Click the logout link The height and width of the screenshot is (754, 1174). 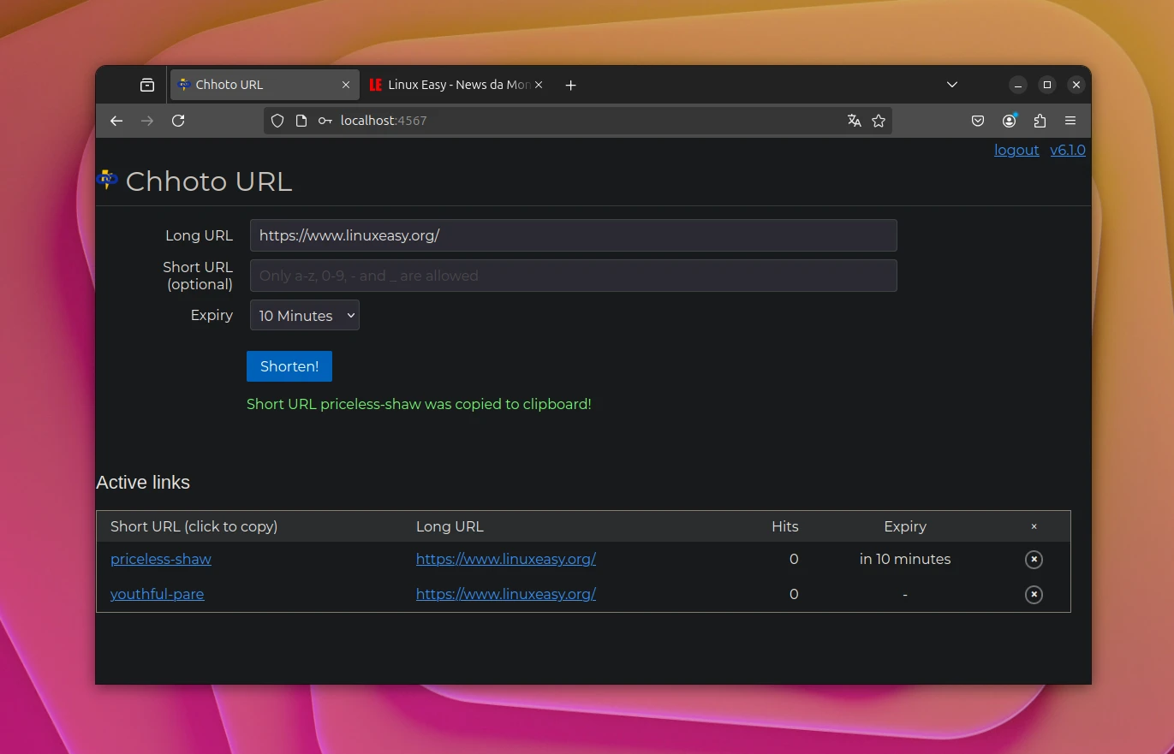[1016, 151]
